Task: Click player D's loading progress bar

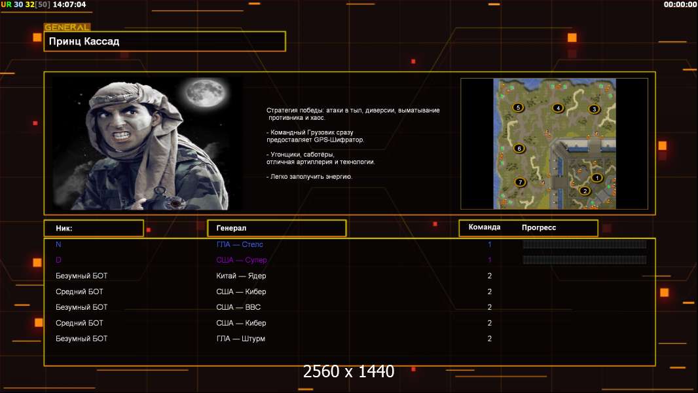Action: pos(584,260)
